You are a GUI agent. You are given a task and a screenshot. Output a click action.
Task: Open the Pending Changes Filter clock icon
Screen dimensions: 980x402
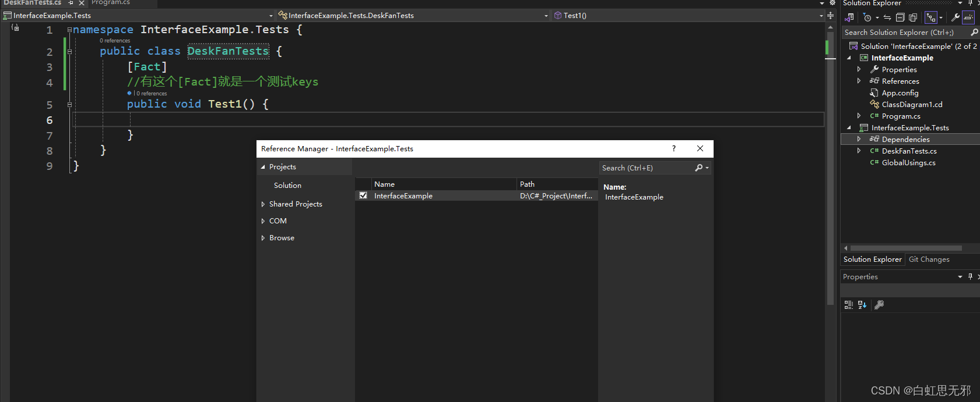tap(867, 17)
